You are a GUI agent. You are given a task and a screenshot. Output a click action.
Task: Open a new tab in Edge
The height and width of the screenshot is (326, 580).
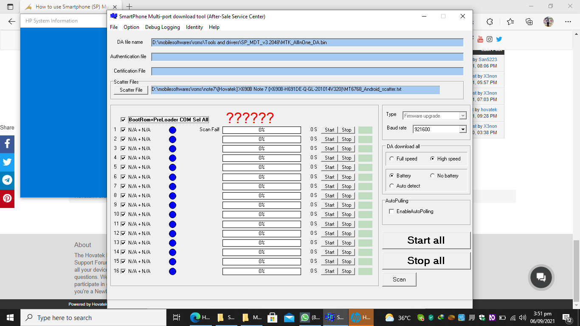[x=130, y=6]
